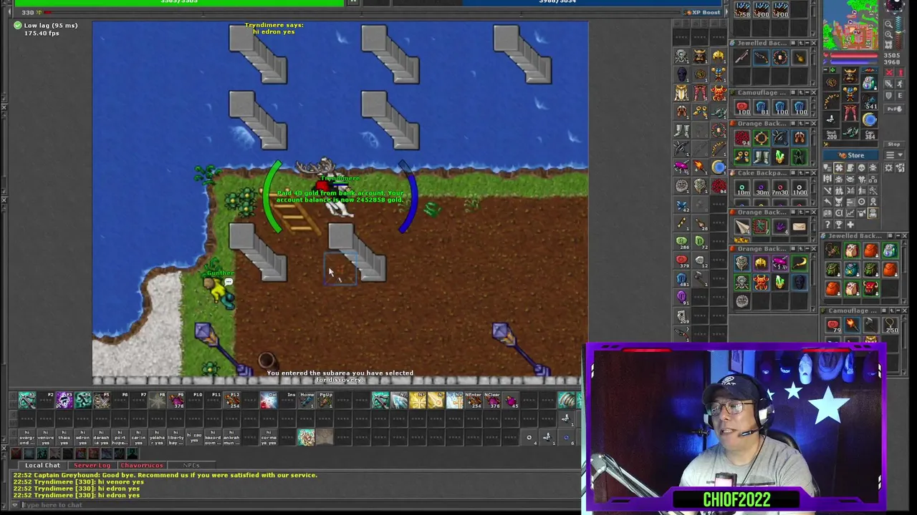
Task: Minimize the right-side Jewelled Backpack panel
Action: coord(898,236)
